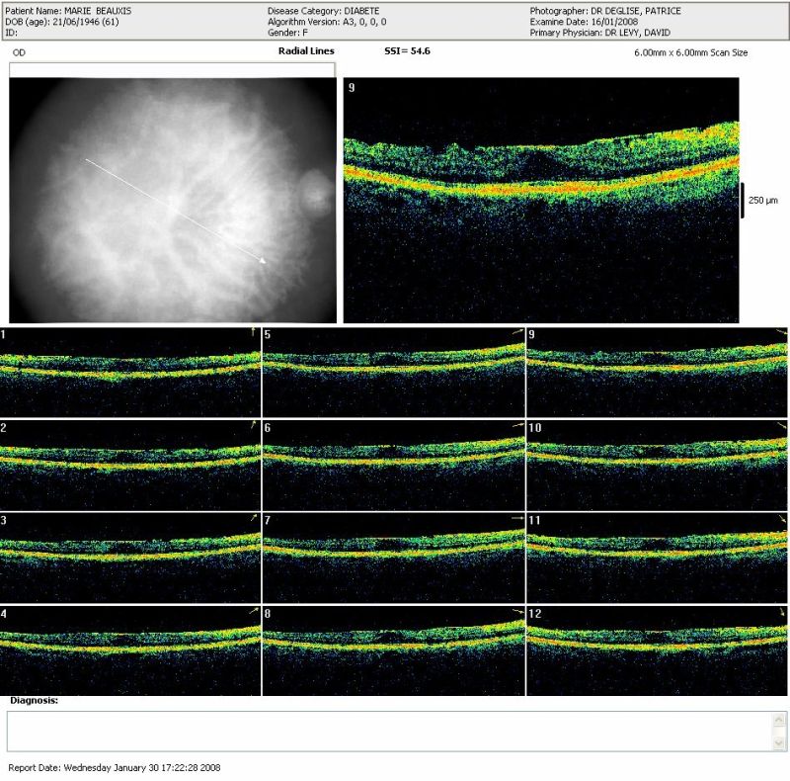Select radial scan thumbnail 2
The image size is (790, 781).
(x=130, y=464)
